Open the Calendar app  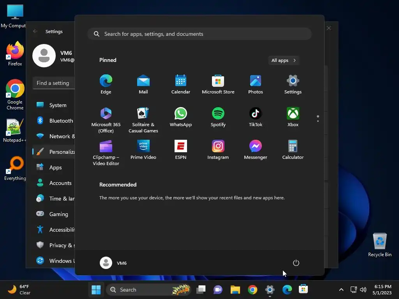181,84
